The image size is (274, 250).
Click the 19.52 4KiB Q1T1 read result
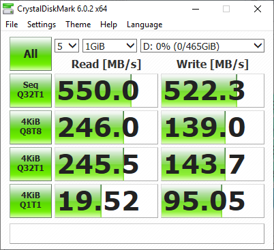106,201
